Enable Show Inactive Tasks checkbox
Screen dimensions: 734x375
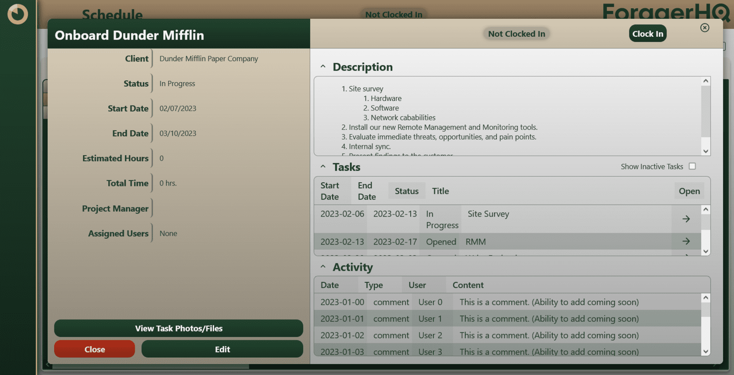692,166
